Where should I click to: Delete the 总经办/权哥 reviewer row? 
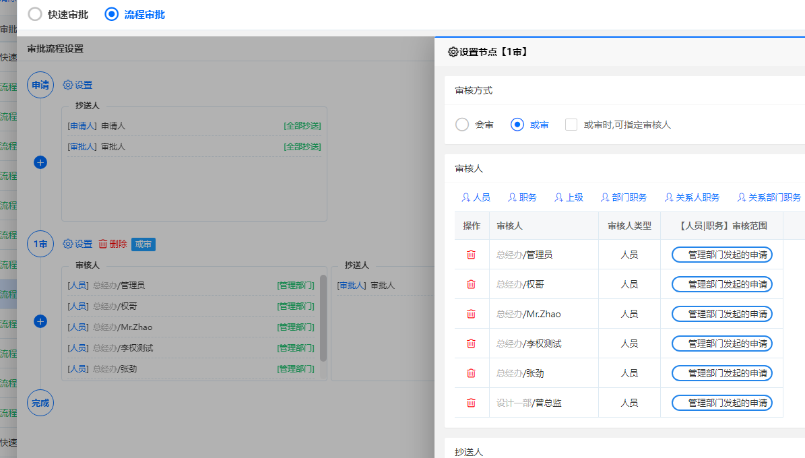click(x=471, y=284)
